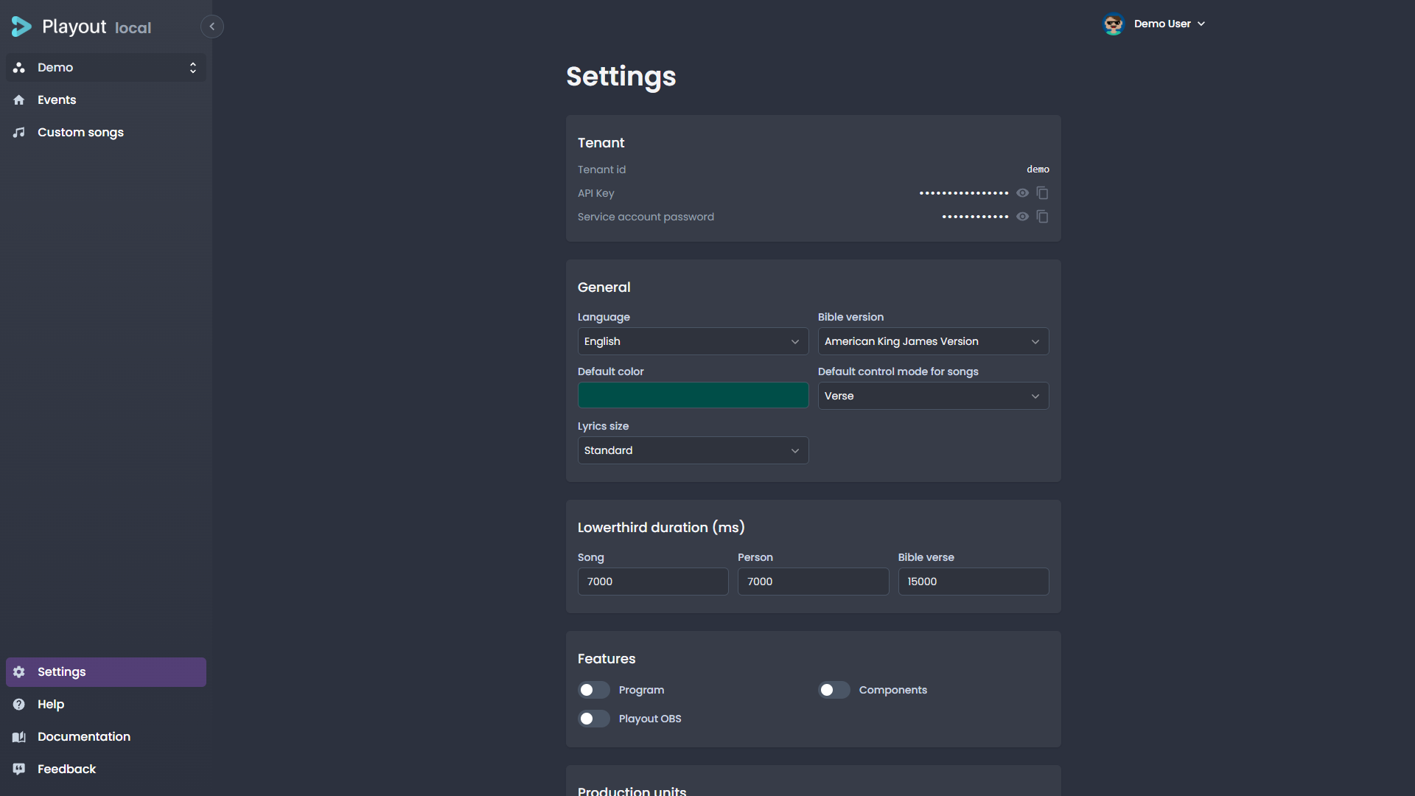Viewport: 1415px width, 796px height.
Task: Click the masked API Key dots
Action: (964, 193)
